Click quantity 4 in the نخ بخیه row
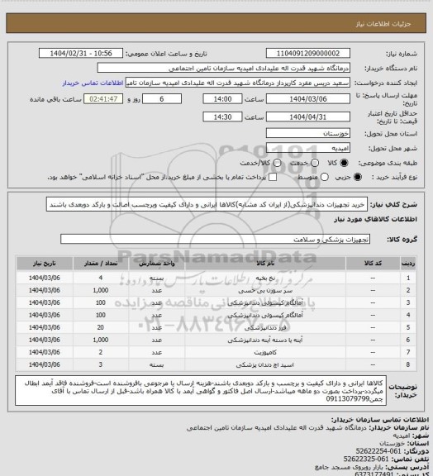The image size is (433, 476). (x=101, y=278)
